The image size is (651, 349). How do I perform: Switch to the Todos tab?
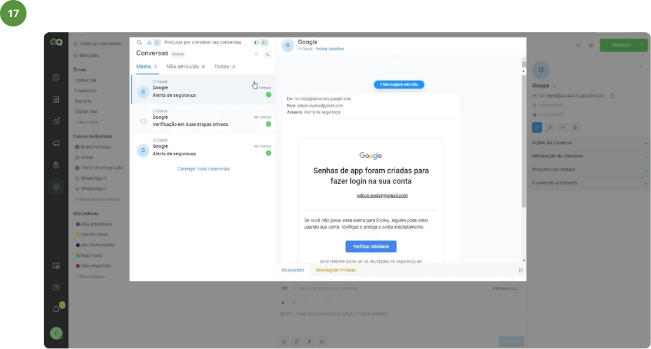[225, 66]
